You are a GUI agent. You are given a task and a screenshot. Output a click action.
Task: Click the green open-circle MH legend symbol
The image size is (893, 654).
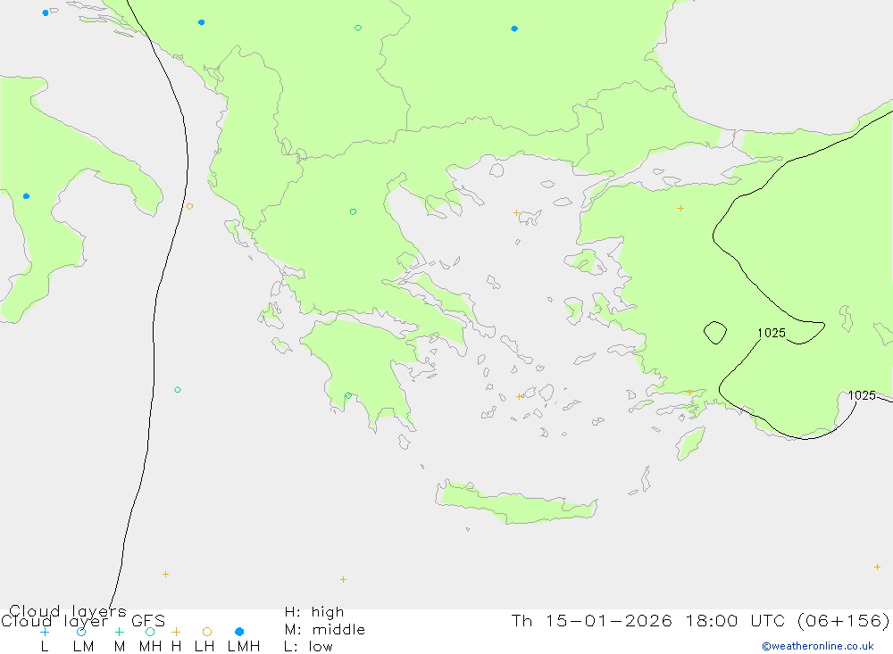(150, 632)
